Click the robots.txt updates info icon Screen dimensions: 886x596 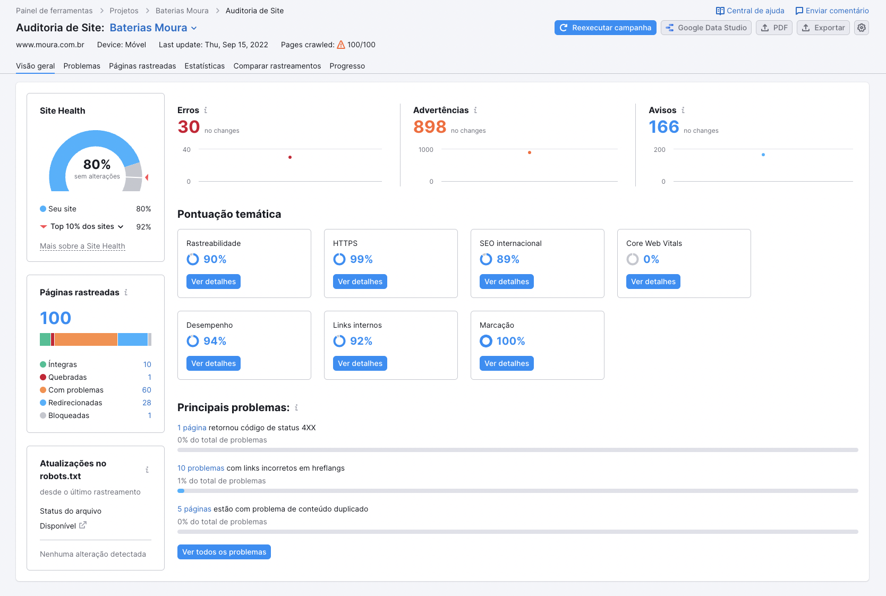147,470
